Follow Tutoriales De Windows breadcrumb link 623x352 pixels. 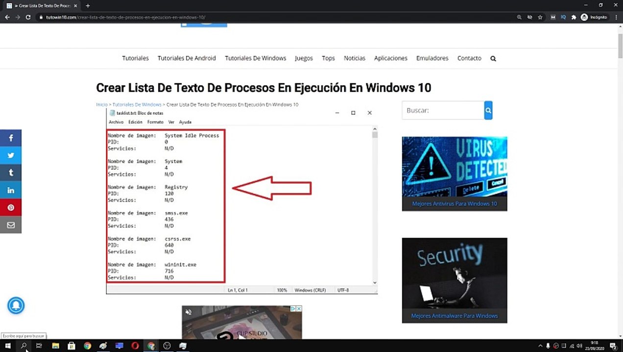coord(137,105)
